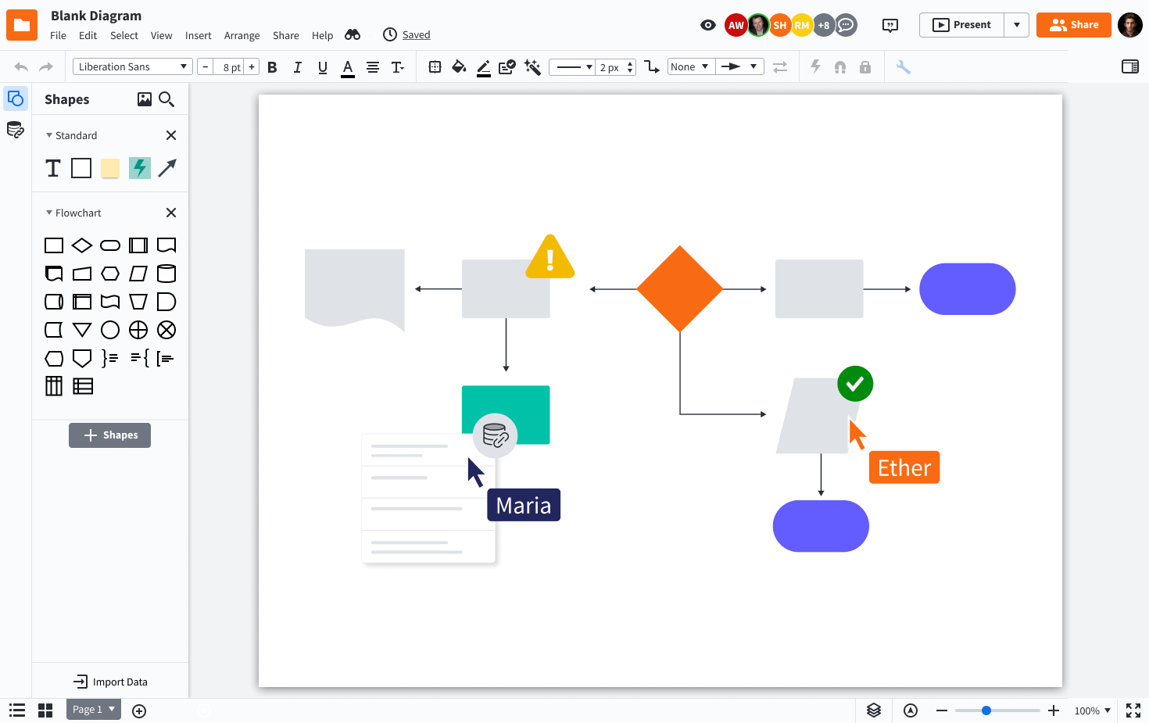
Task: Click the wrench tools icon
Action: [x=904, y=67]
